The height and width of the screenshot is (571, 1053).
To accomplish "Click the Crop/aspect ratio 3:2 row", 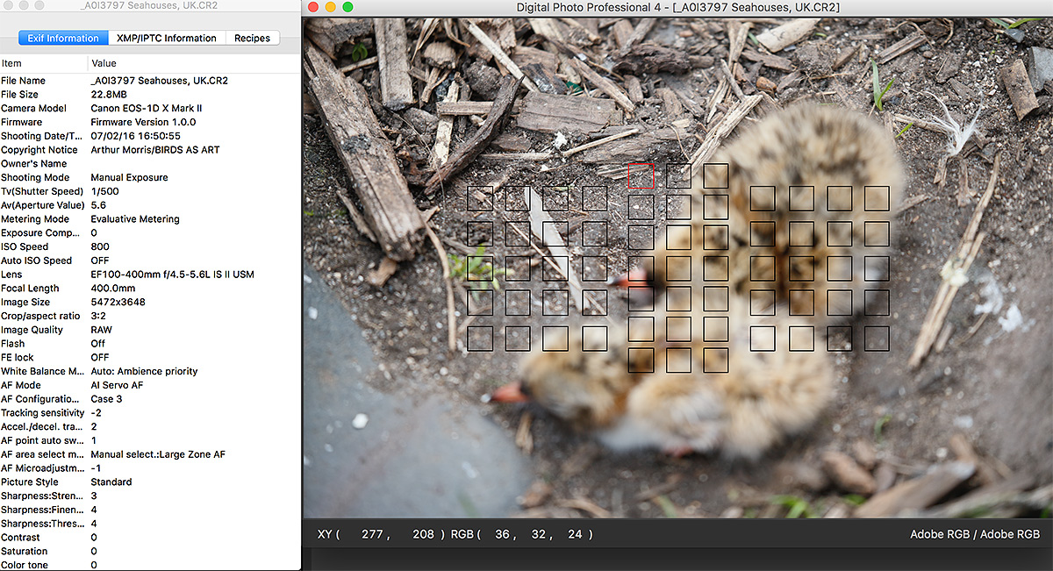I will click(150, 316).
